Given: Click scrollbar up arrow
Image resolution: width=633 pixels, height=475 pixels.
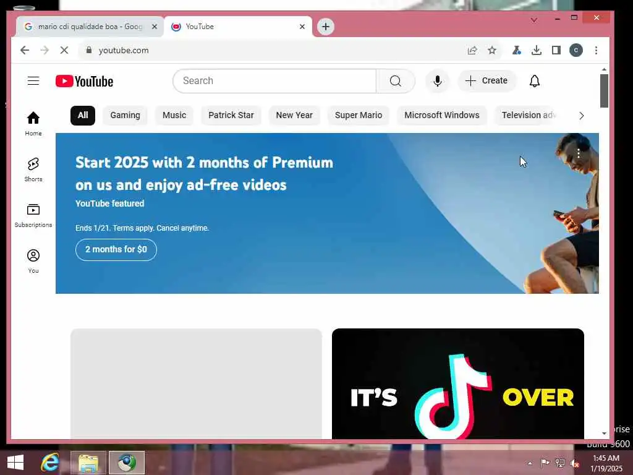Looking at the screenshot, I should (604, 69).
